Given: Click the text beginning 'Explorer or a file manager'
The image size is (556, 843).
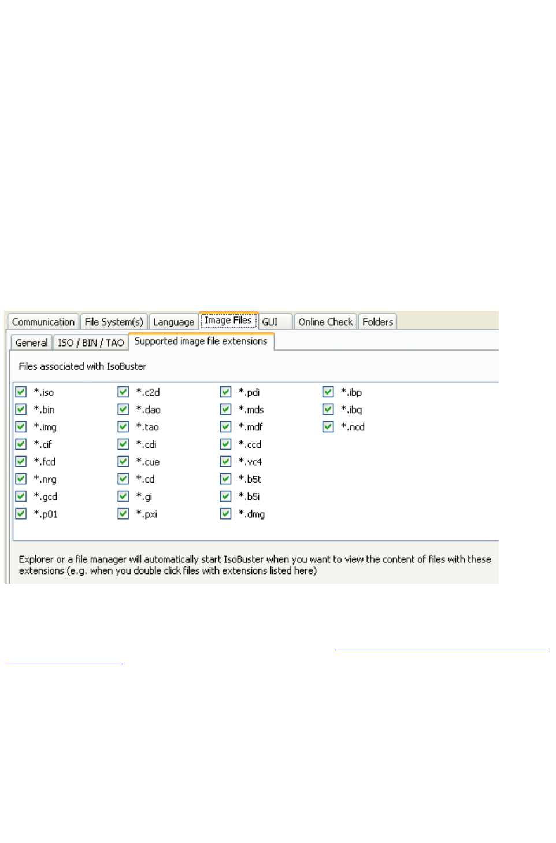Looking at the screenshot, I should click(255, 565).
